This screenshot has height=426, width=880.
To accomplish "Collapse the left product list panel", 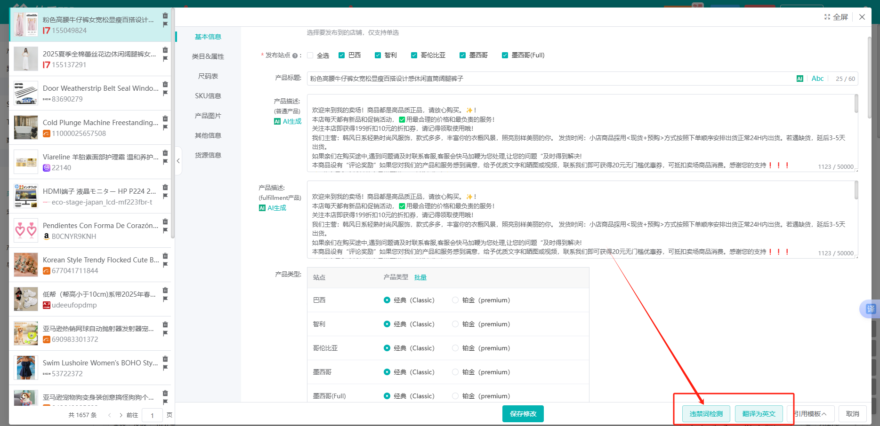I will click(178, 161).
